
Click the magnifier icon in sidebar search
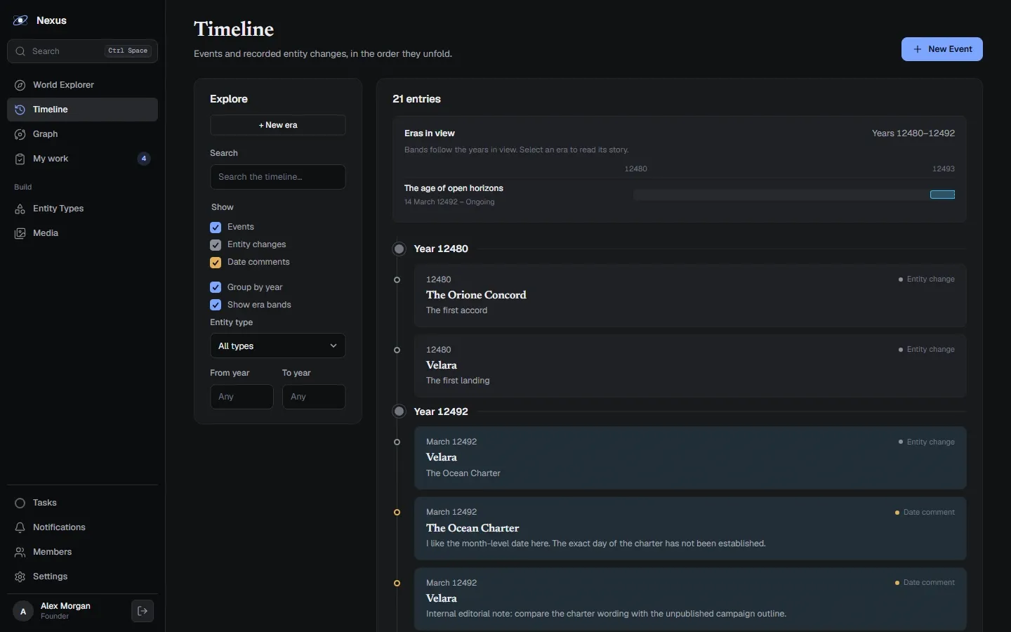(20, 51)
